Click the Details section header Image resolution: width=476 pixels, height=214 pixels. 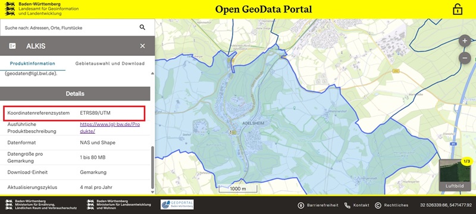tap(75, 94)
